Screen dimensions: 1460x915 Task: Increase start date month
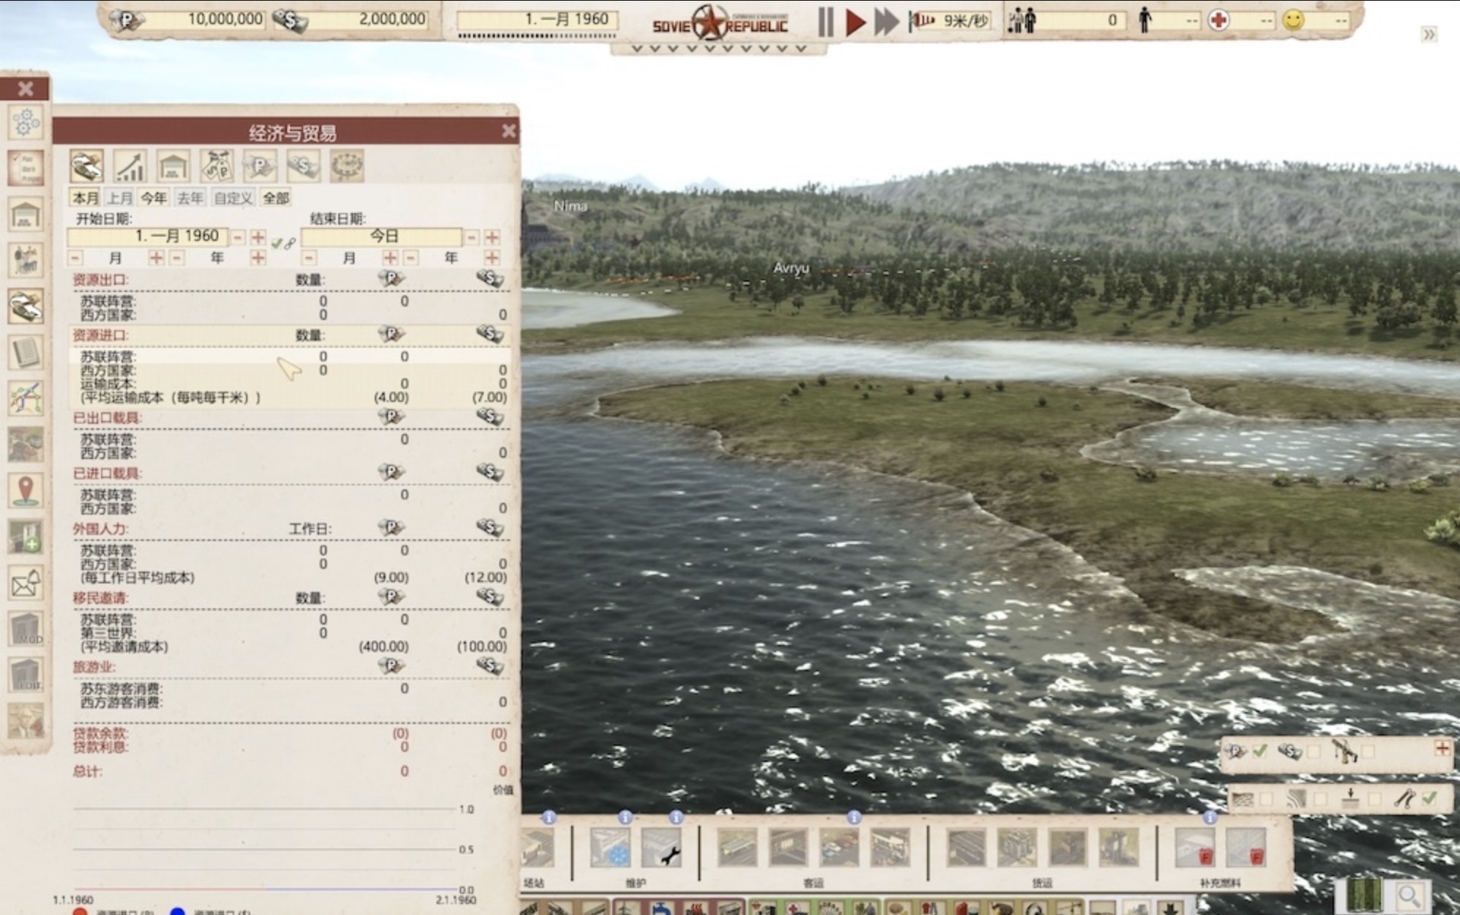click(156, 258)
